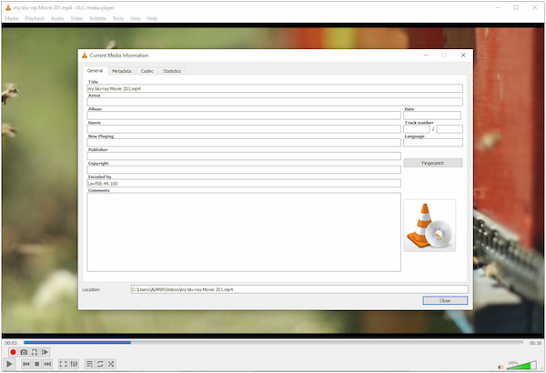Screen dimensions: 546x373
Task: Toggle loop repeat mode
Action: [x=100, y=364]
